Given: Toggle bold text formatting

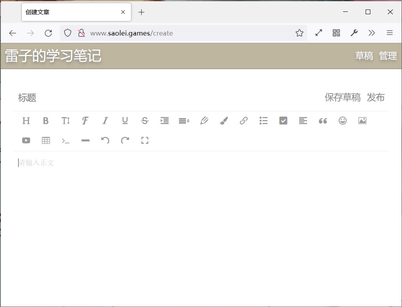Looking at the screenshot, I should tap(46, 121).
